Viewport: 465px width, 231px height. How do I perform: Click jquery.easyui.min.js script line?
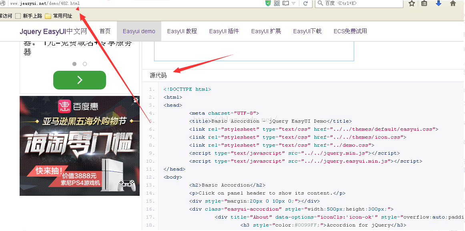coord(306,161)
